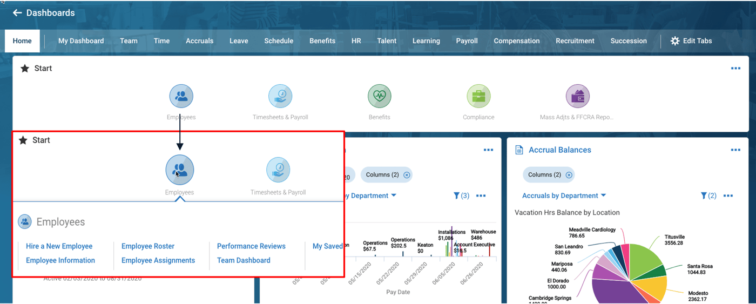Image resolution: width=756 pixels, height=304 pixels.
Task: Open the small Employees icon in the full-width Start panel
Action: 181,97
